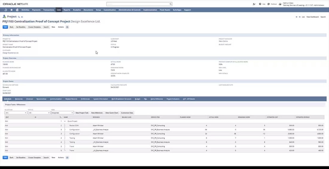Viewport: 329px width, 169px height.
Task: Change View using the Assignees dropdown
Action: (62, 113)
